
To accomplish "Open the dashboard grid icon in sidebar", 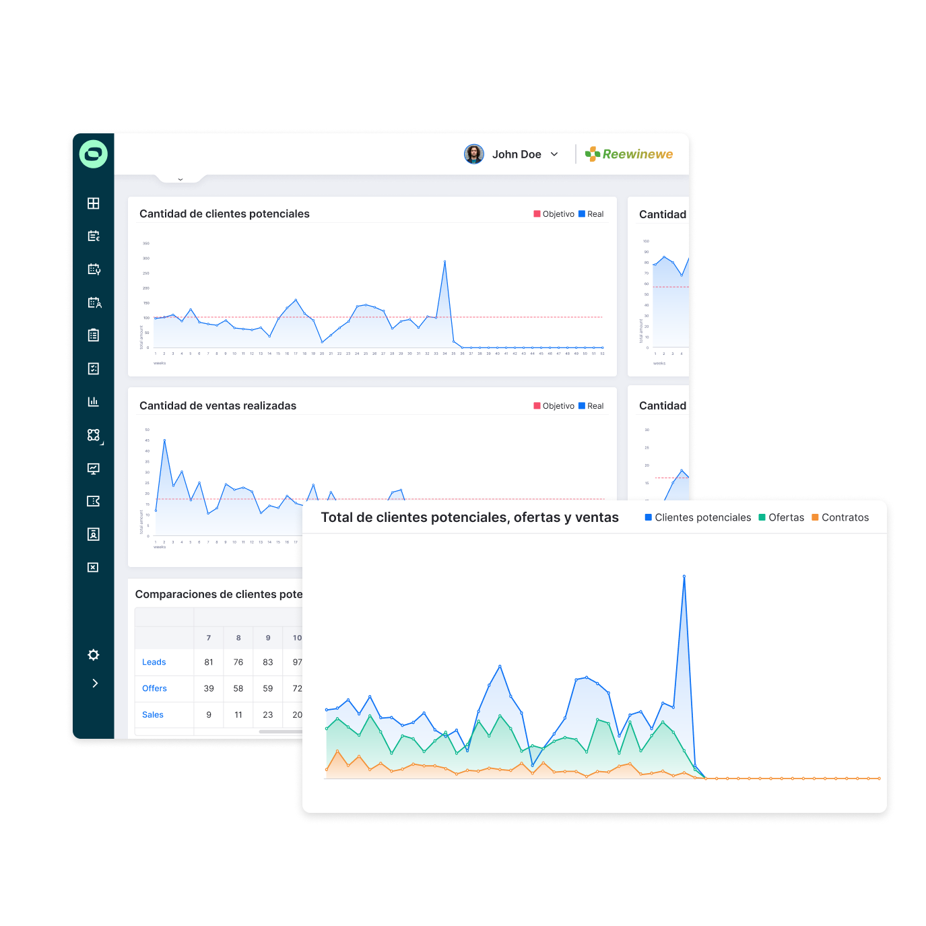I will (94, 203).
